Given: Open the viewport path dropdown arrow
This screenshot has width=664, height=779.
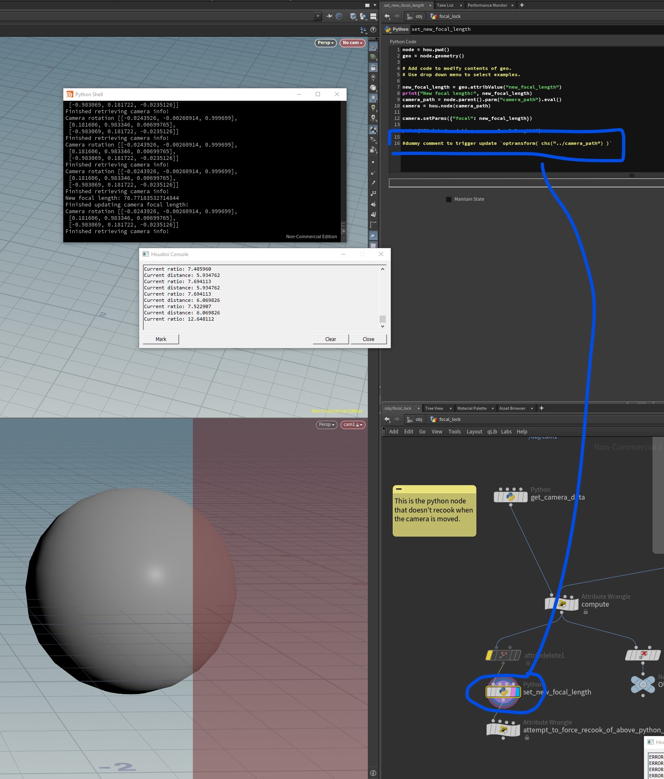Looking at the screenshot, I should (x=318, y=16).
